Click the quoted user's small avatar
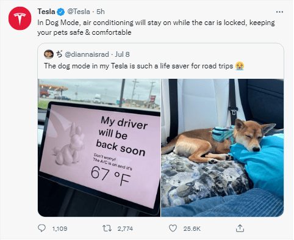This screenshot has width=294, height=240. [x=49, y=54]
